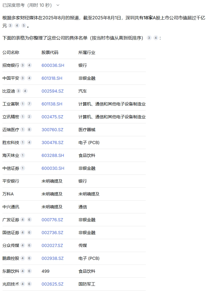The height and width of the screenshot is (292, 209).
Task: Select the 传媒 industry cell
Action: (x=83, y=246)
